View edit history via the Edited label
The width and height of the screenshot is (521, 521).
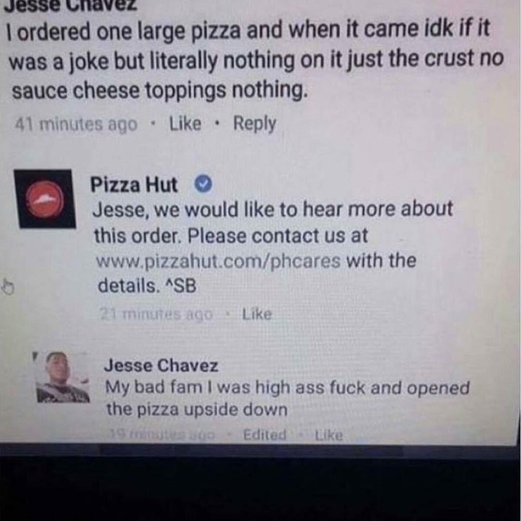(x=265, y=435)
